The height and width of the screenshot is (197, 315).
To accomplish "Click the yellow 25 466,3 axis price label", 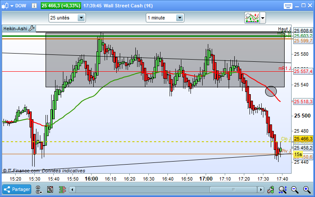I will [303, 139].
